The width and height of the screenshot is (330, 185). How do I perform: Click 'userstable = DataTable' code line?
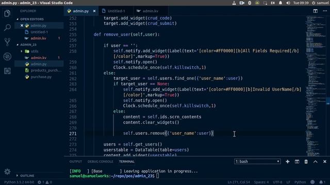pos(146,150)
